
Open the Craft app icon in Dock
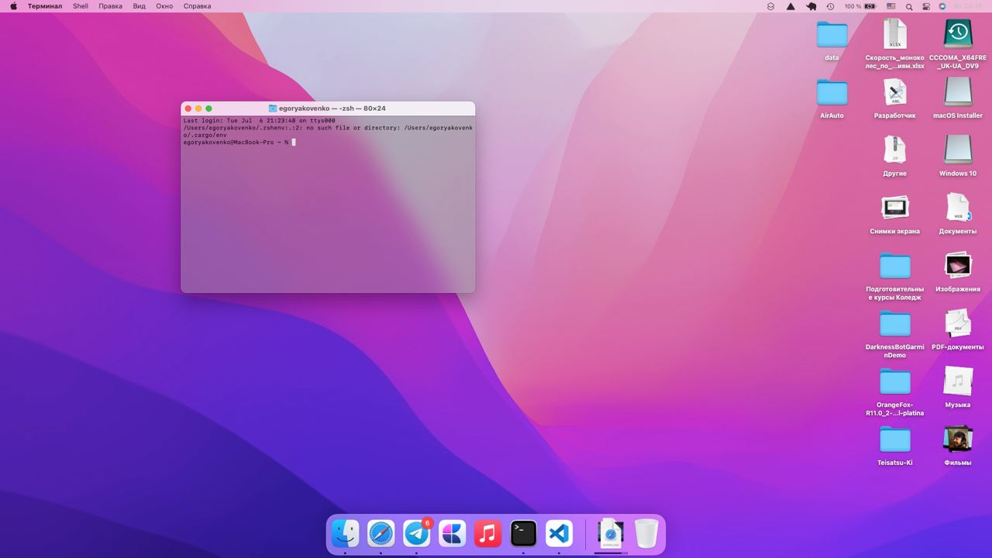click(x=453, y=534)
